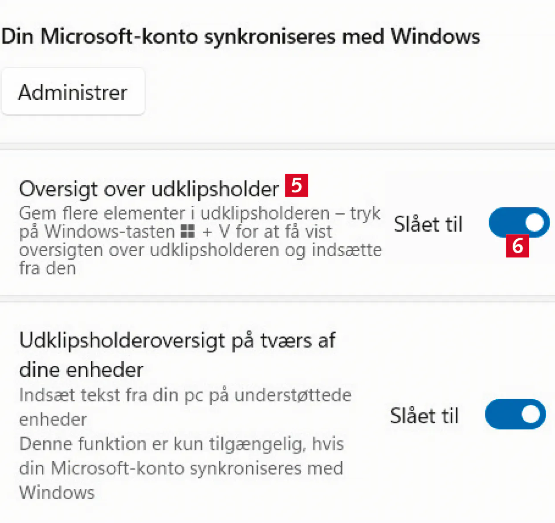Click 'Din Microsoft-konto synkroniseres med Windows' heading
Viewport: 555px width, 523px height.
241,37
